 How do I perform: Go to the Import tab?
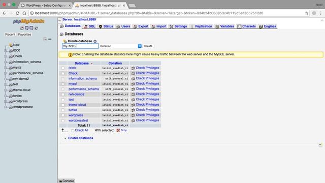click(159, 26)
